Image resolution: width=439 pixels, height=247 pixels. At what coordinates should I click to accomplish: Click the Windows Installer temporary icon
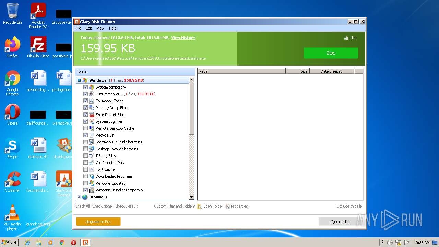(x=92, y=190)
